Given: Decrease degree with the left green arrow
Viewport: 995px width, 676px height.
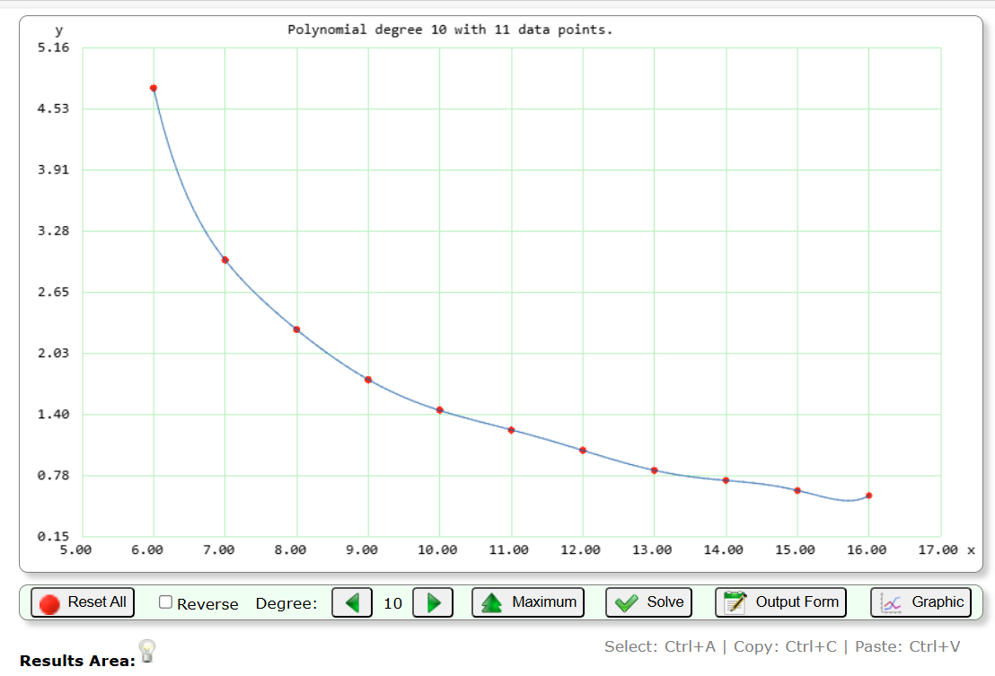Looking at the screenshot, I should coord(352,602).
